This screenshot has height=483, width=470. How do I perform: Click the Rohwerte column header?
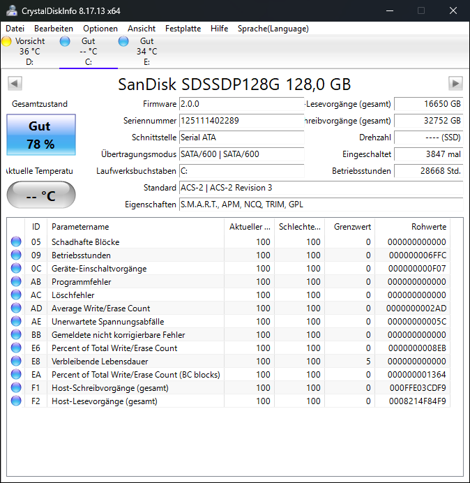pos(412,227)
